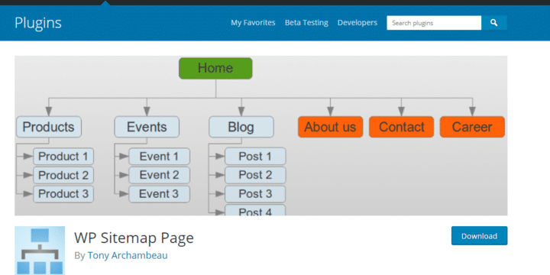Click the Product 3 box
The height and width of the screenshot is (275, 550).
[63, 194]
